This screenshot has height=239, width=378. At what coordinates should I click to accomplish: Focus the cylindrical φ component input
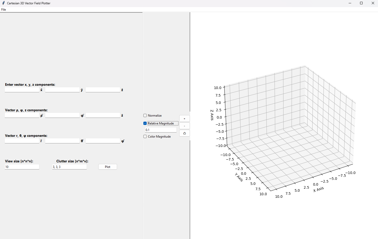tap(62, 115)
